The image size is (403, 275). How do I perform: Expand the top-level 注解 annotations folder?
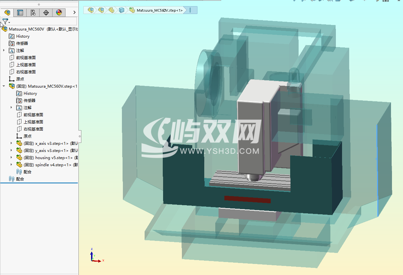[4, 50]
